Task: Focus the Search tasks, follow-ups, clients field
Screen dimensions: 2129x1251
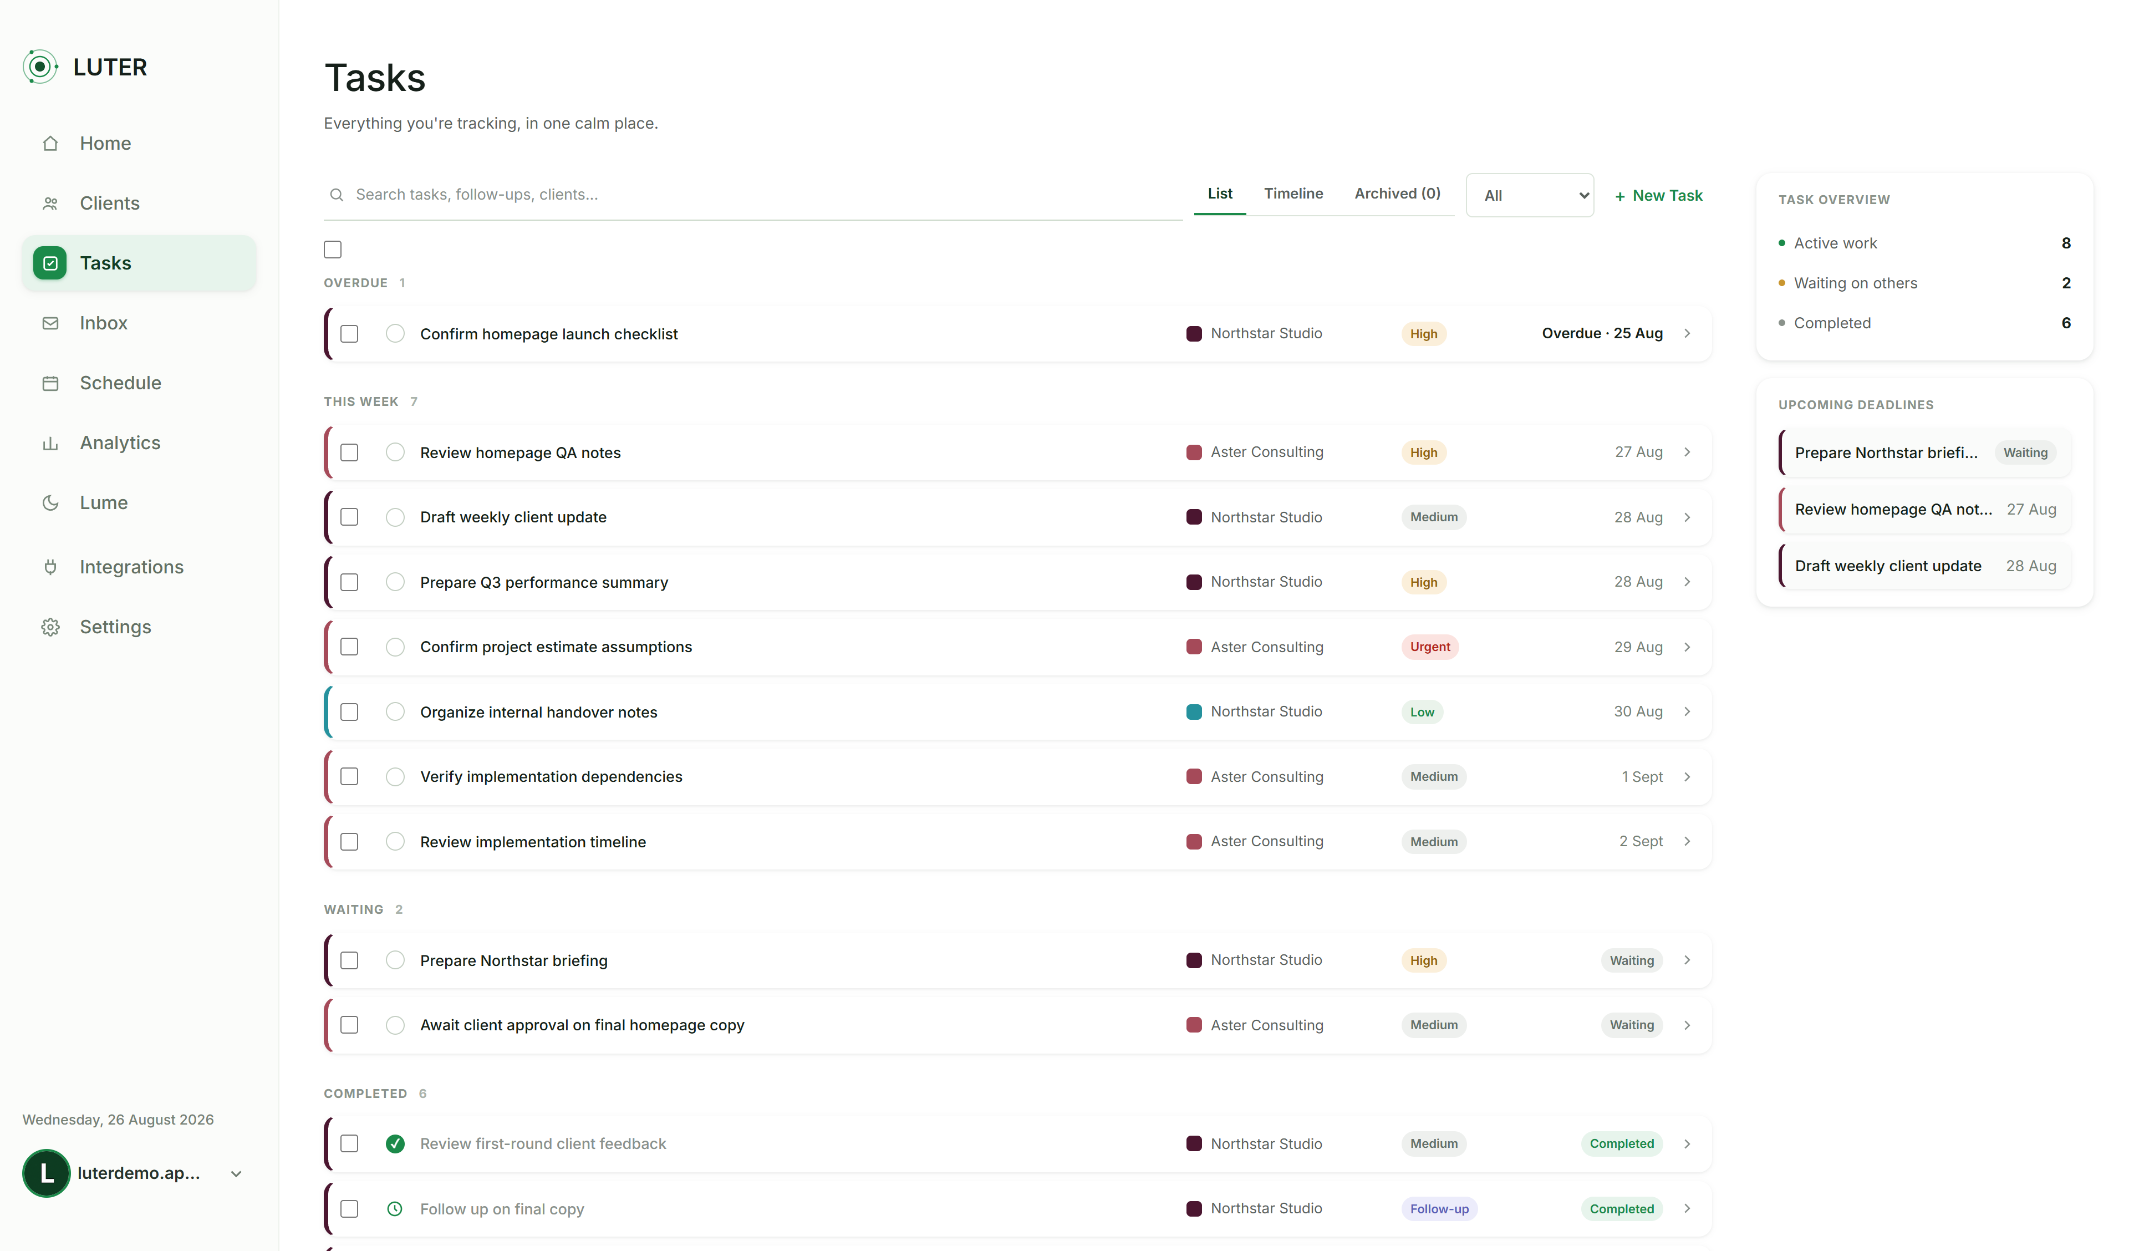Action: pyautogui.click(x=752, y=195)
